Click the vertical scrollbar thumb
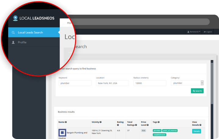The width and height of the screenshot is (219, 139). click(x=212, y=84)
